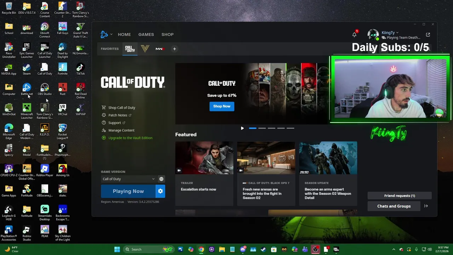The width and height of the screenshot is (453, 255).
Task: Open the Game Version dropdown
Action: [x=129, y=179]
